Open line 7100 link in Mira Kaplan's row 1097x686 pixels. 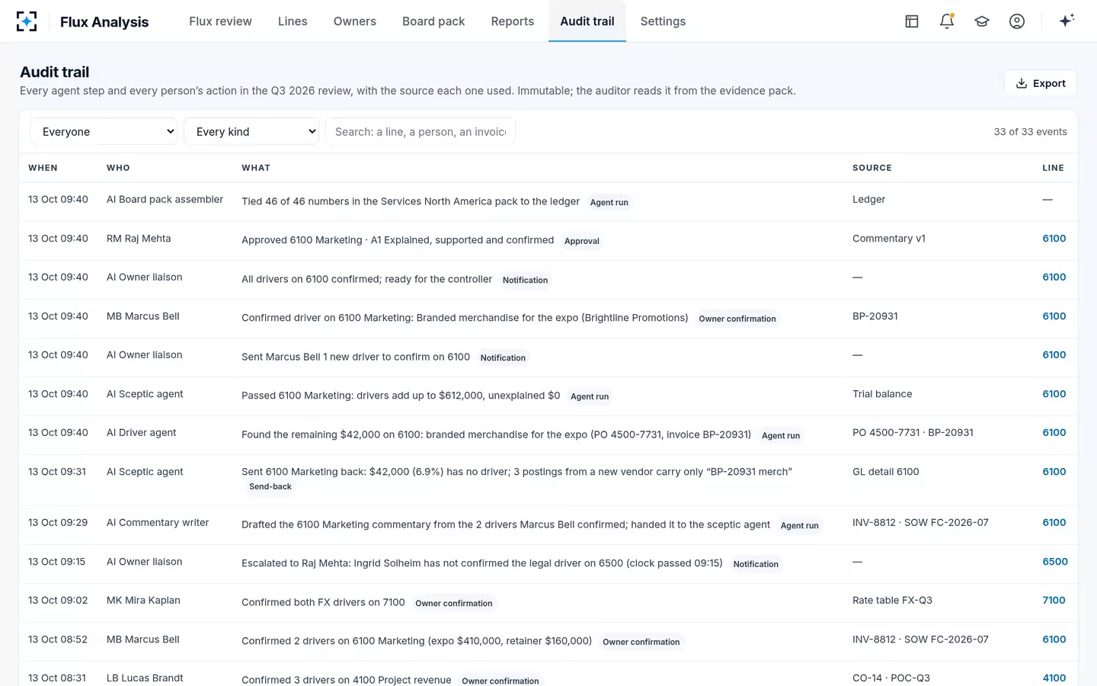click(1054, 601)
